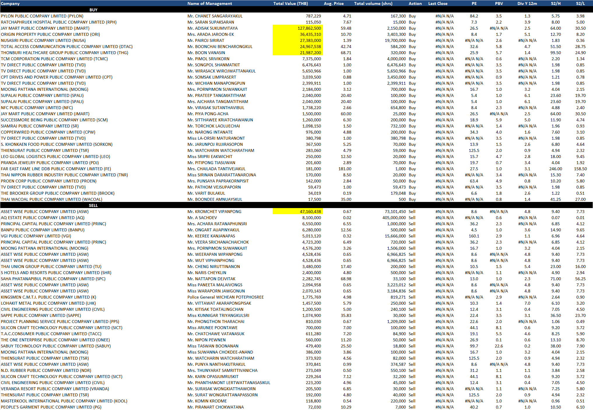Click THAI WACOAL (WACOAL) company cell
This screenshot has height=410, width=593.
pos(52,199)
